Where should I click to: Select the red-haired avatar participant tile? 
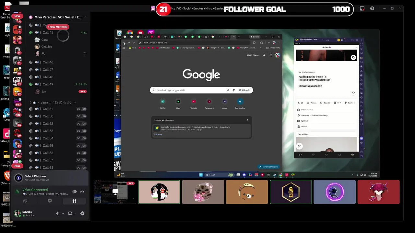378,192
